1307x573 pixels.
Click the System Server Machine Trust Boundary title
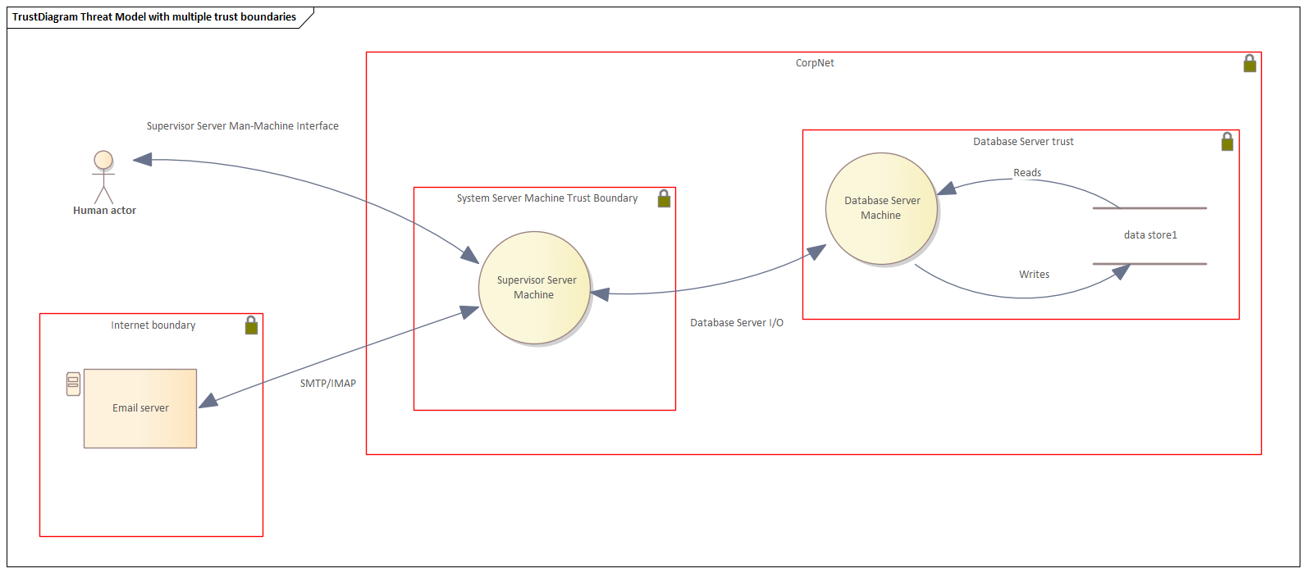(x=546, y=198)
